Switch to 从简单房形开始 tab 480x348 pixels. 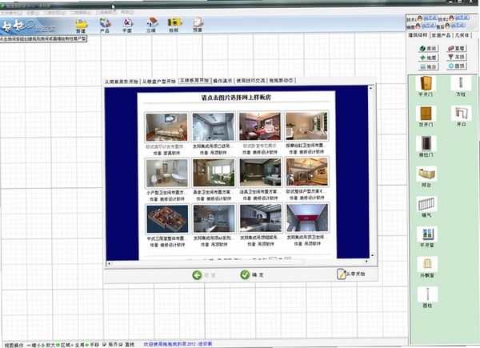click(122, 82)
